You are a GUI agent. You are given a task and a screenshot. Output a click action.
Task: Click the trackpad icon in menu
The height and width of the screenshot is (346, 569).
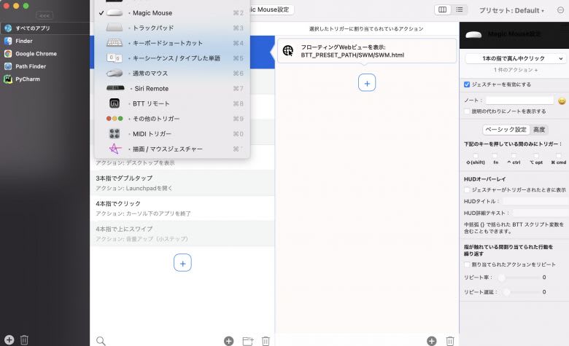(115, 28)
